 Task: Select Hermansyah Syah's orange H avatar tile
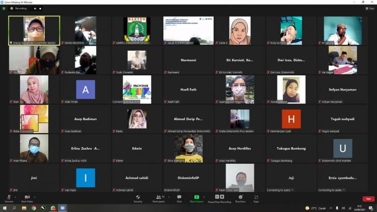pyautogui.click(x=291, y=119)
